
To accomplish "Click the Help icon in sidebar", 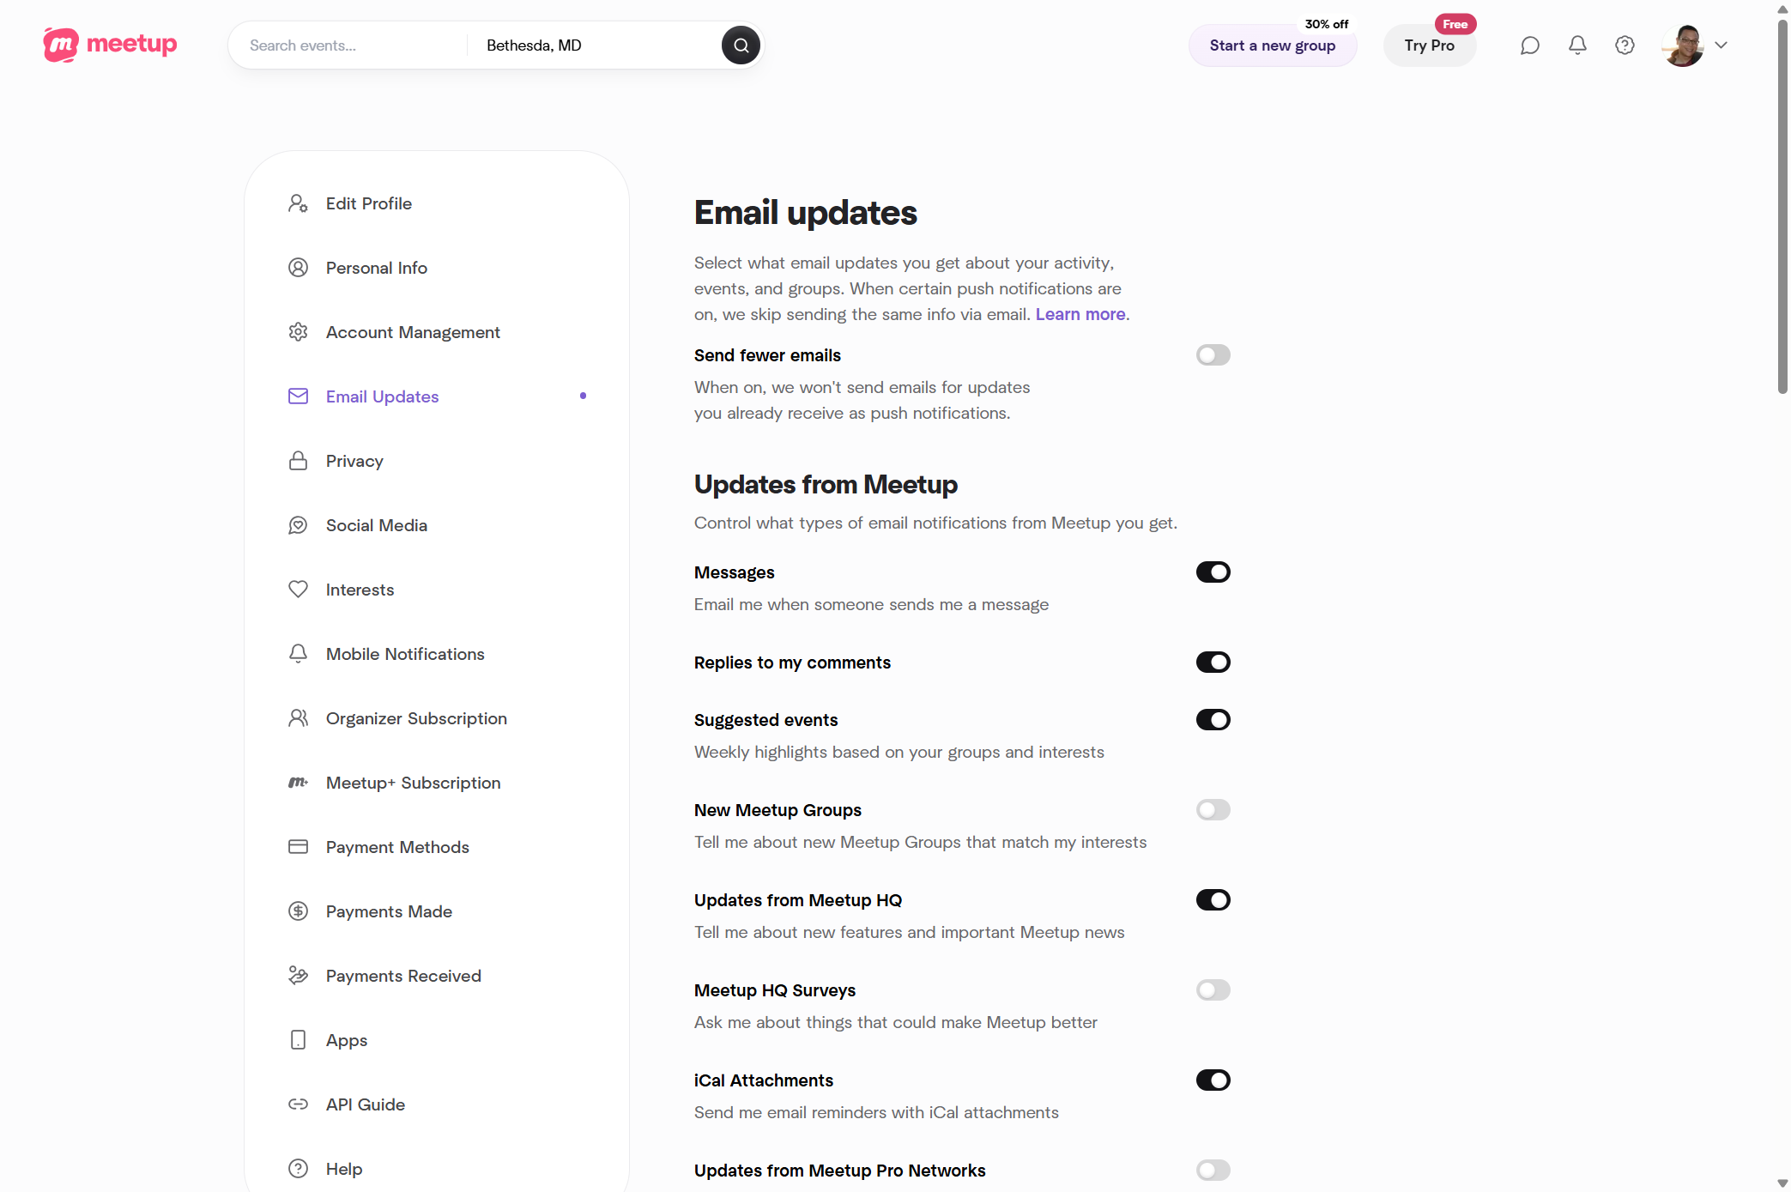I will point(298,1169).
